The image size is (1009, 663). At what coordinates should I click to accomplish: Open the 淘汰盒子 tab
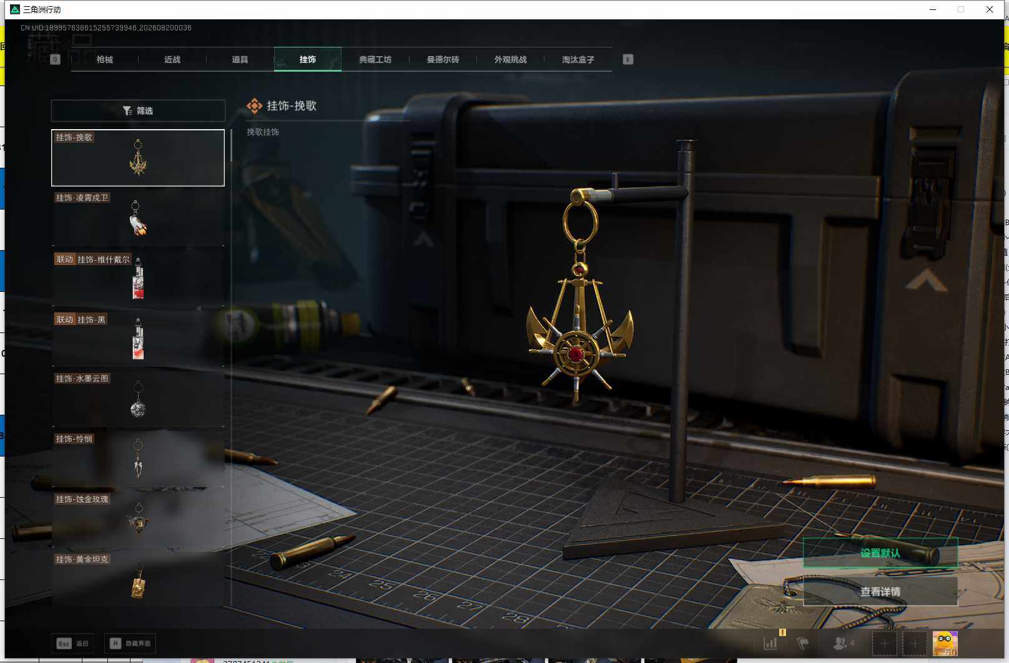pos(578,59)
